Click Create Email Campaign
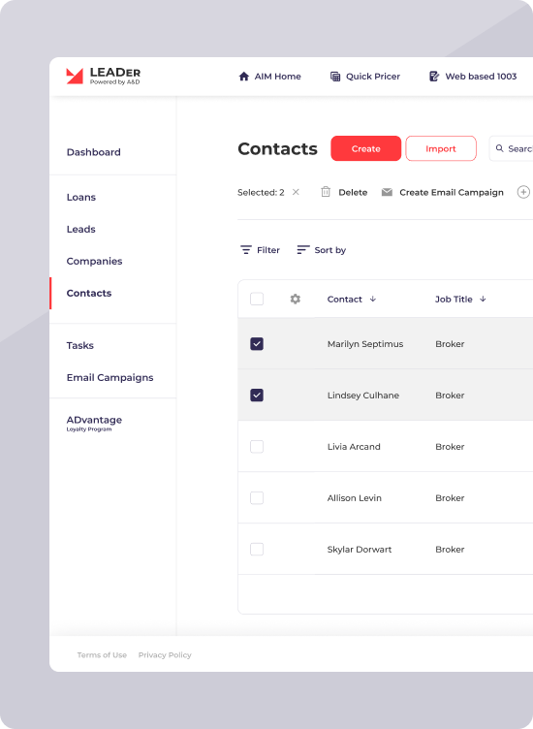 (452, 192)
